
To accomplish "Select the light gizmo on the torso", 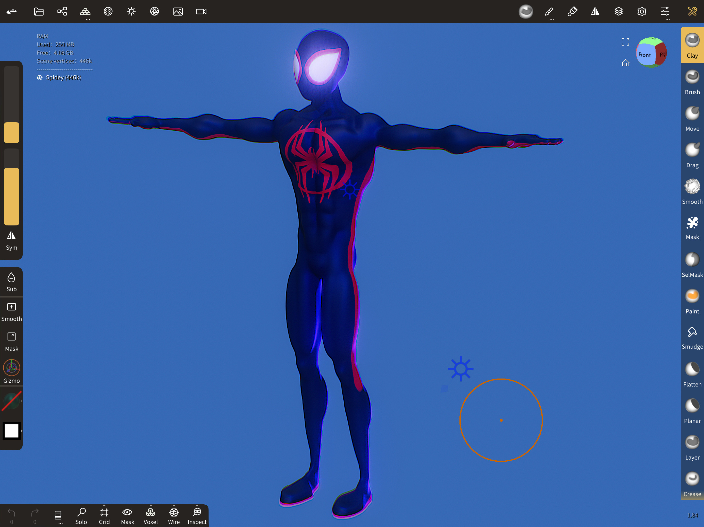I will coord(350,189).
